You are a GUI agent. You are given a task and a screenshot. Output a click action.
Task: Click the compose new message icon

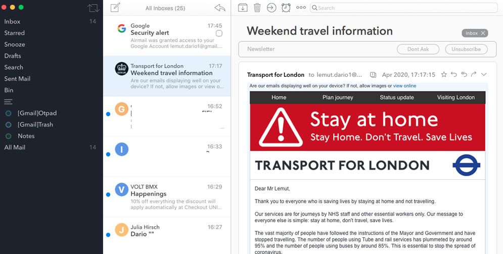pos(115,8)
